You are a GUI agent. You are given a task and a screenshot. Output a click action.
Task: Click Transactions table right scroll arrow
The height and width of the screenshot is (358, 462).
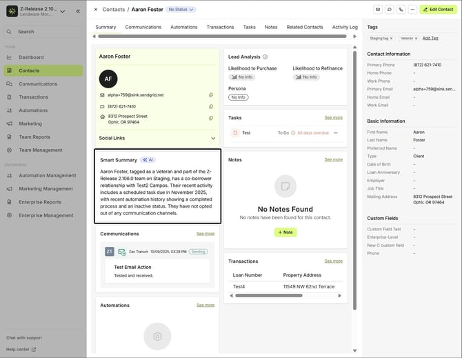tap(339, 295)
